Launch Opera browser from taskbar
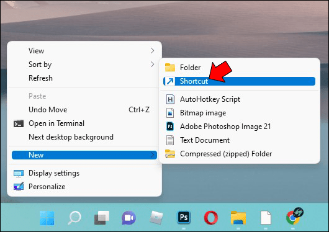Screen dimensions: 329x232 click(x=211, y=218)
